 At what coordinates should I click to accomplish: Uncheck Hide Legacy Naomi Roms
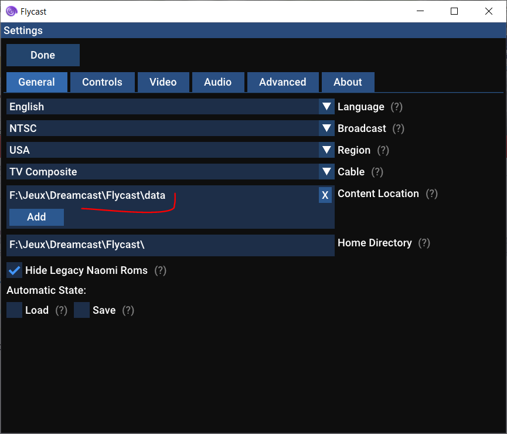click(14, 270)
